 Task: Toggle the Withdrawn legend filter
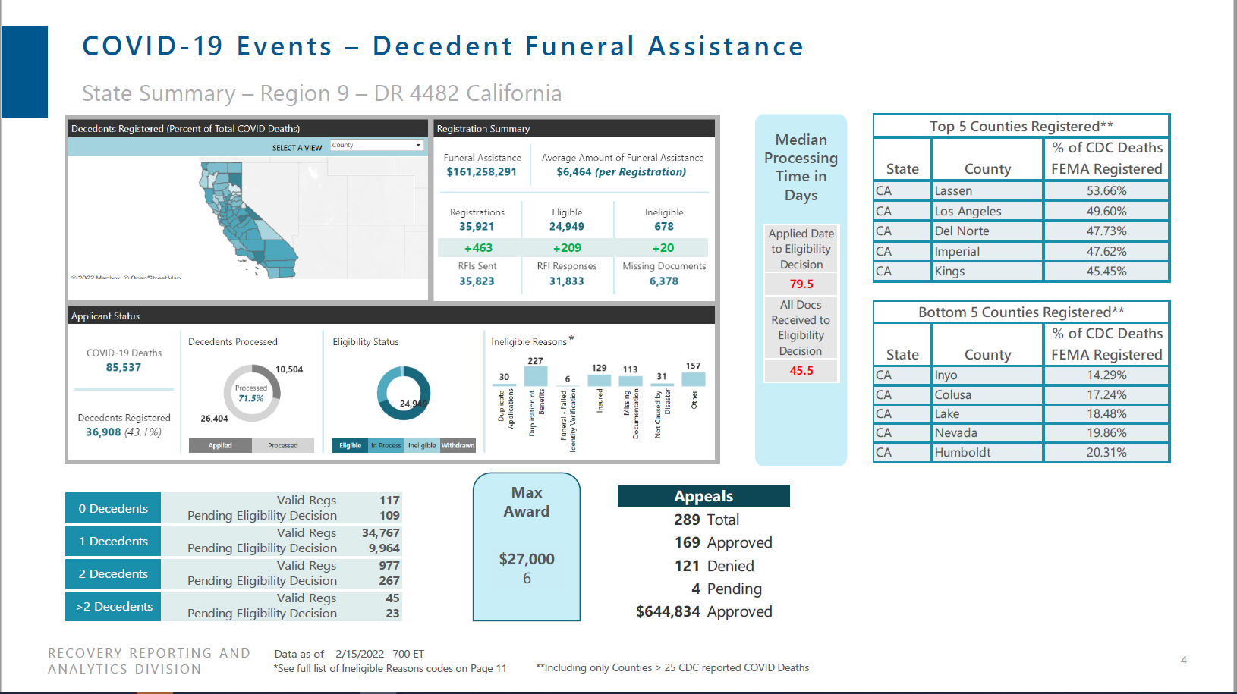click(458, 445)
